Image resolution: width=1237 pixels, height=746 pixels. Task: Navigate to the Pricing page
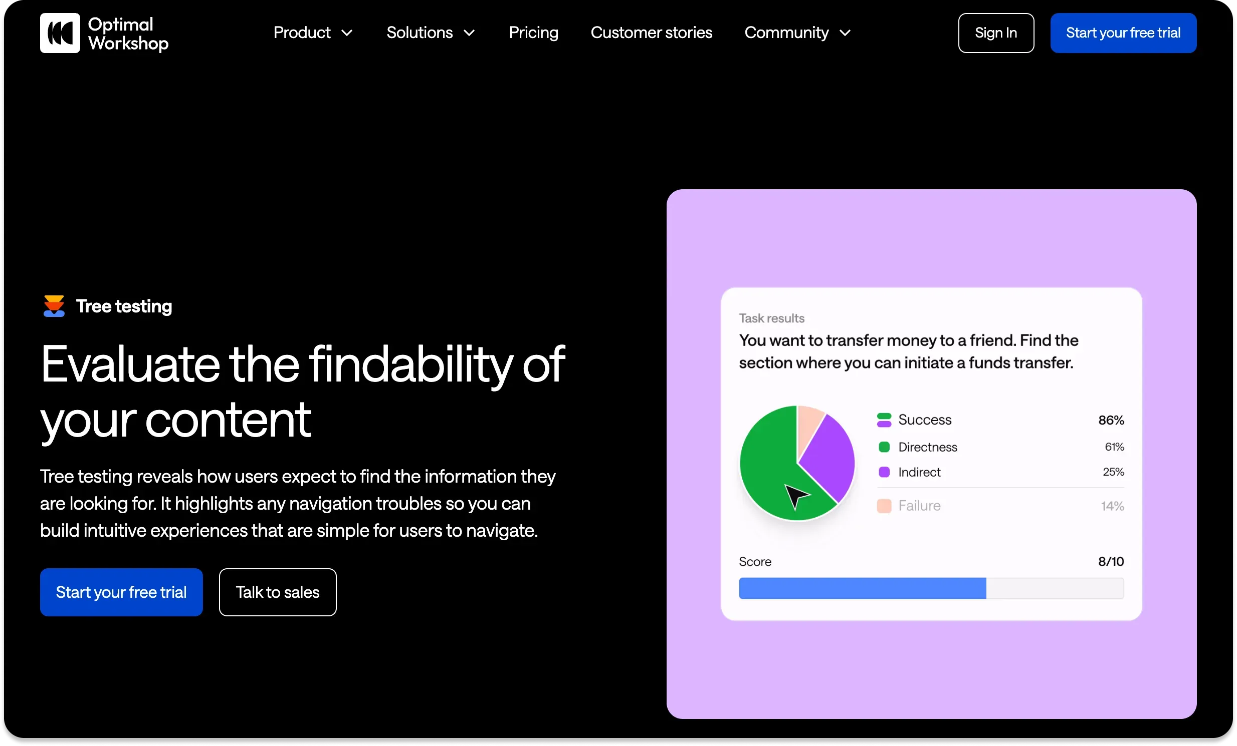(x=533, y=33)
